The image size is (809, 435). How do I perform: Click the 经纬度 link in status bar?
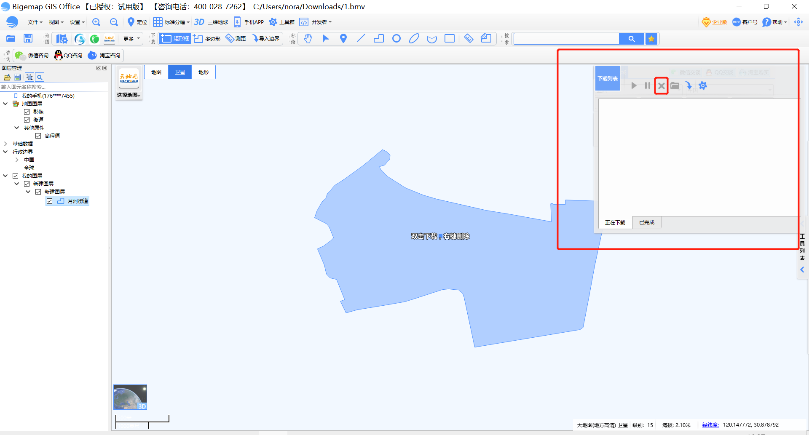click(x=710, y=425)
